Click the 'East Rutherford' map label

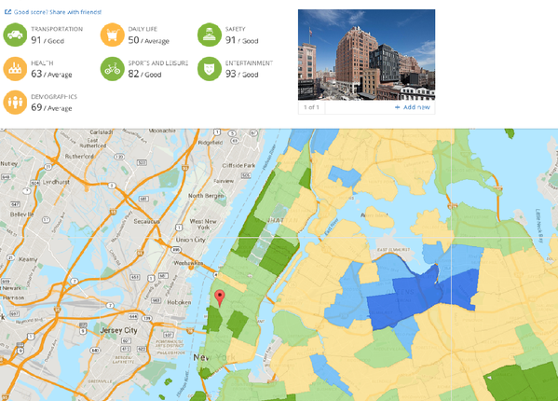pos(93,143)
